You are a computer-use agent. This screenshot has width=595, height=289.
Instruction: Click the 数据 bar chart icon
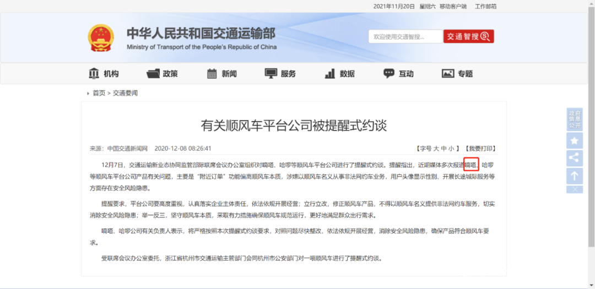(x=330, y=74)
